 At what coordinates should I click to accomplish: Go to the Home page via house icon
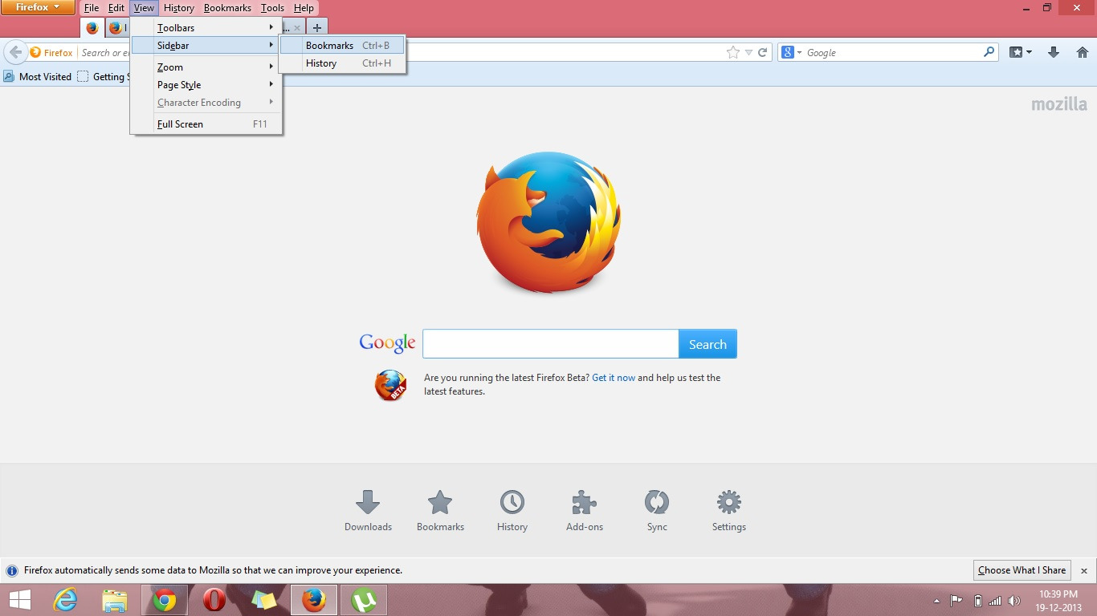click(x=1082, y=52)
